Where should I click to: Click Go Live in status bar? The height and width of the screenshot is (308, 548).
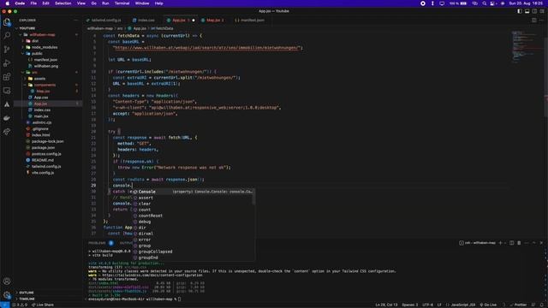pos(488,305)
